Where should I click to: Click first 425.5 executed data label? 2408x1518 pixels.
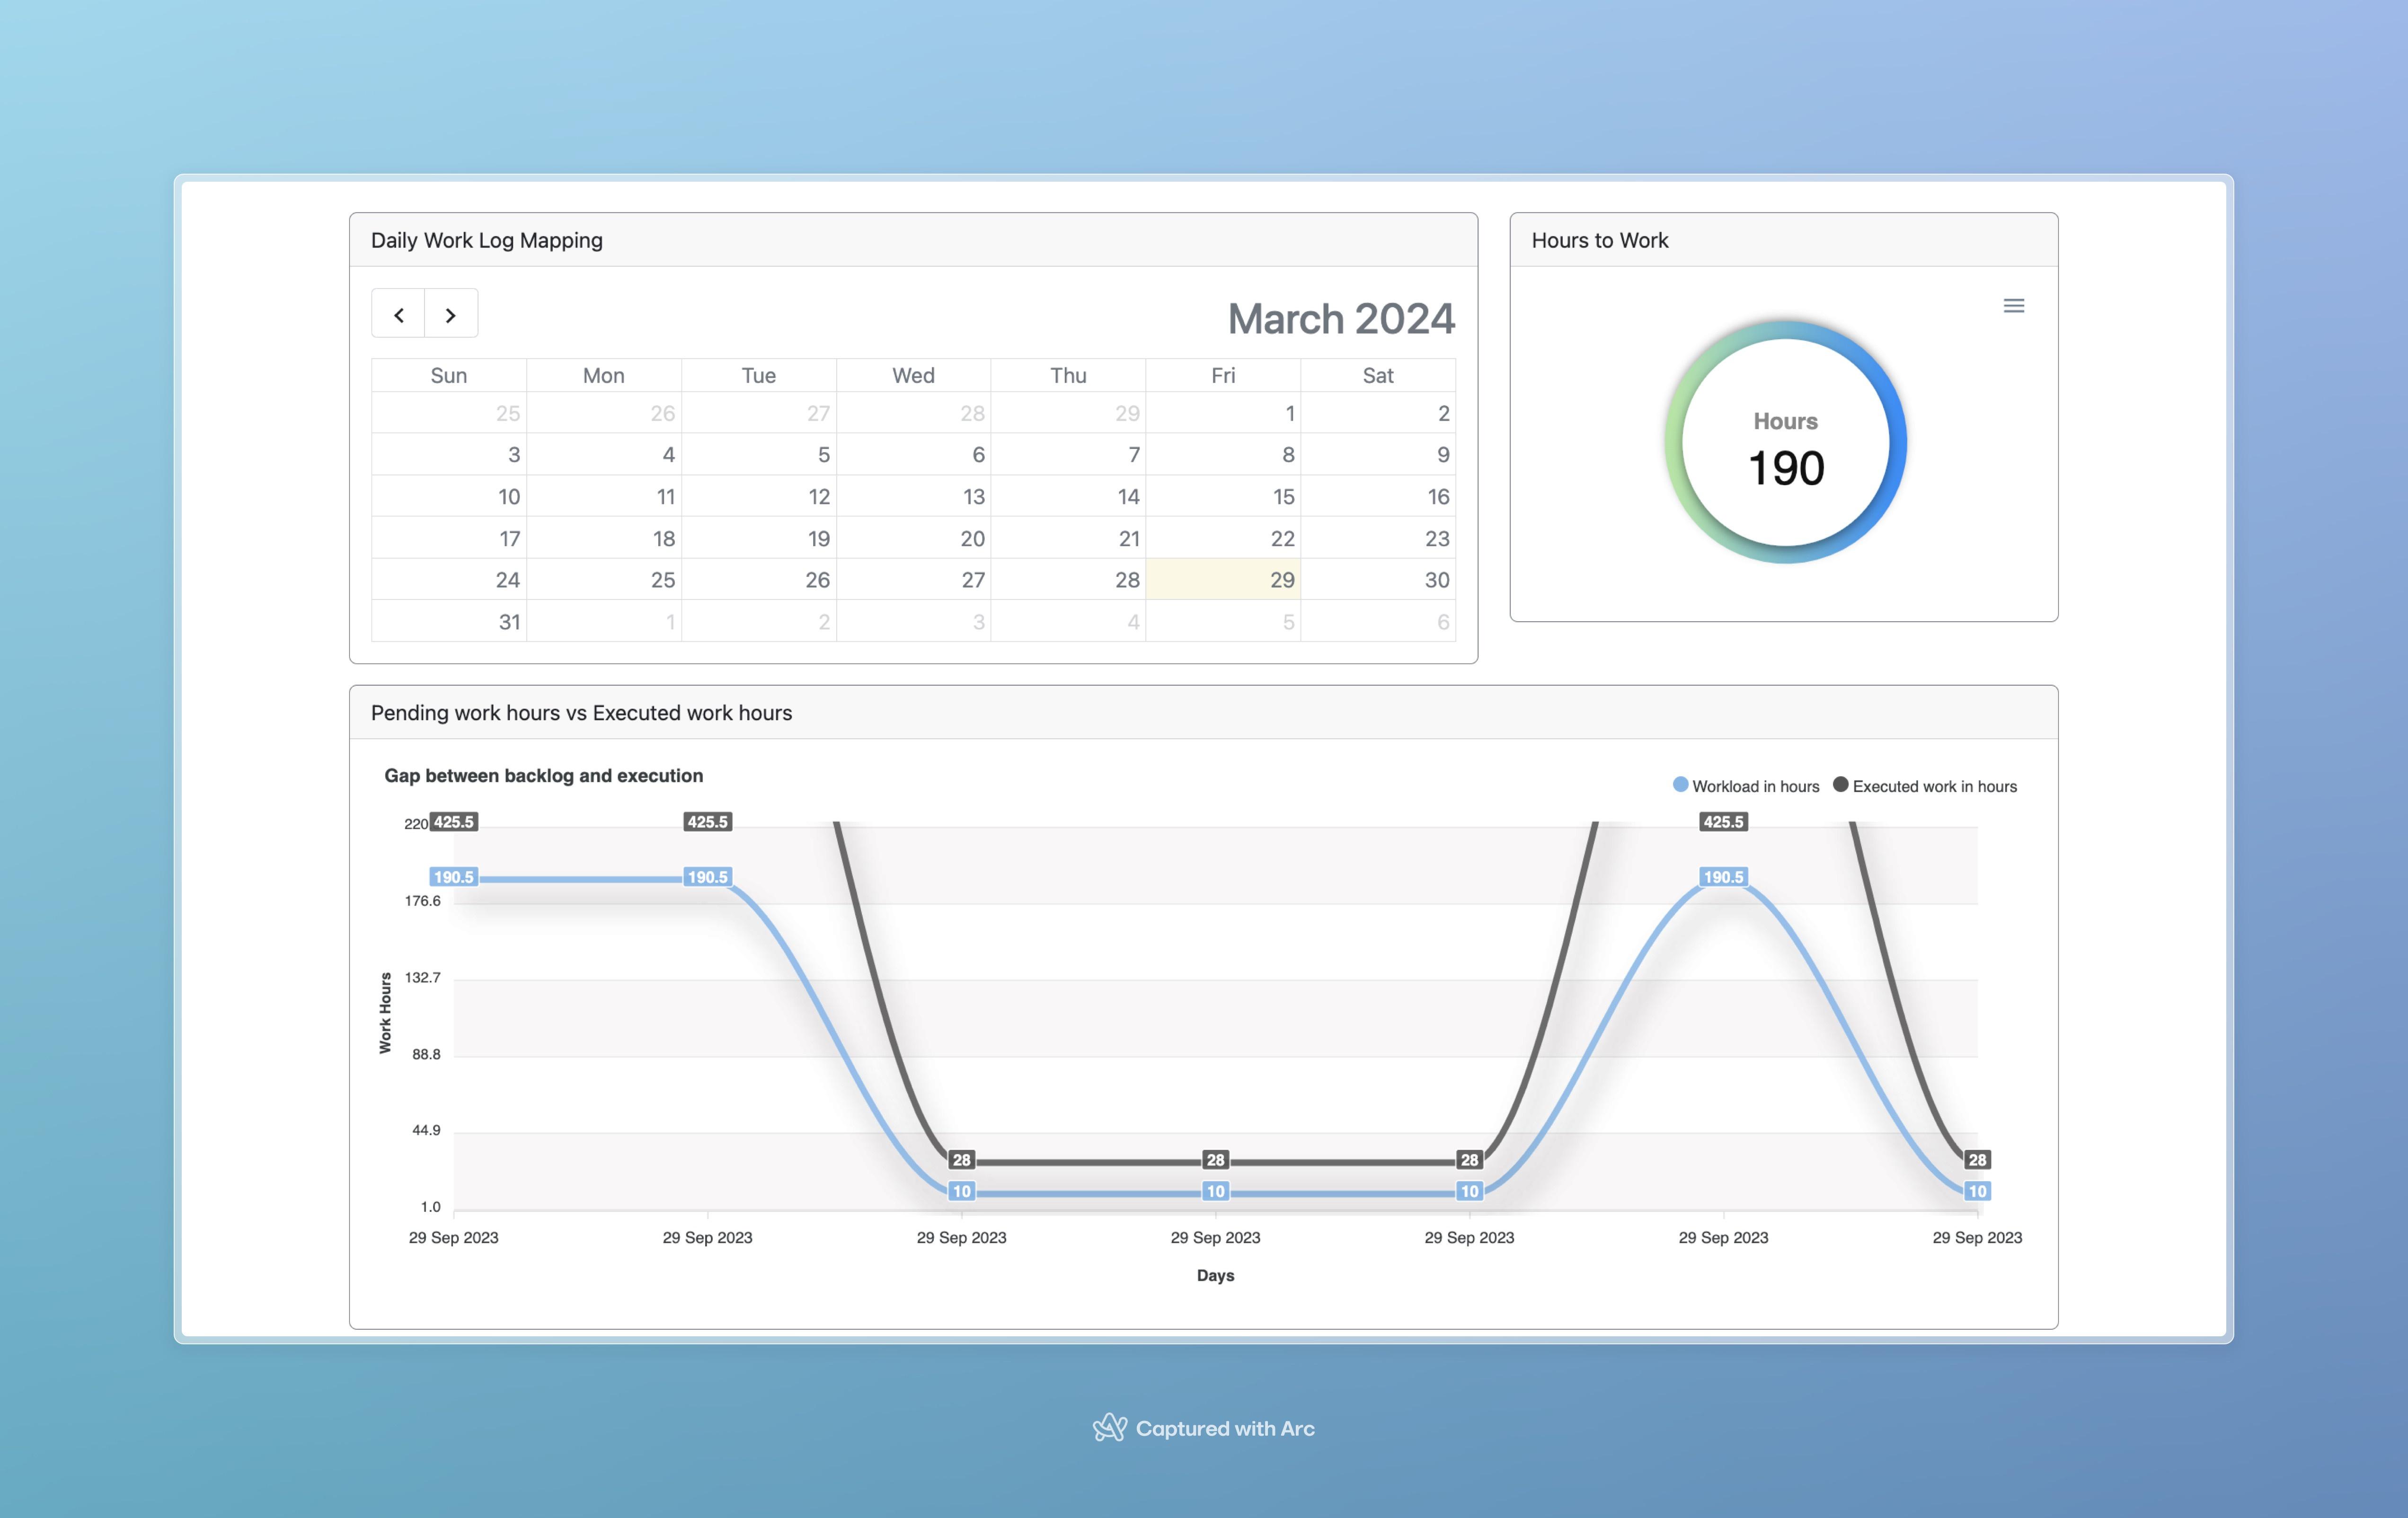click(x=453, y=822)
